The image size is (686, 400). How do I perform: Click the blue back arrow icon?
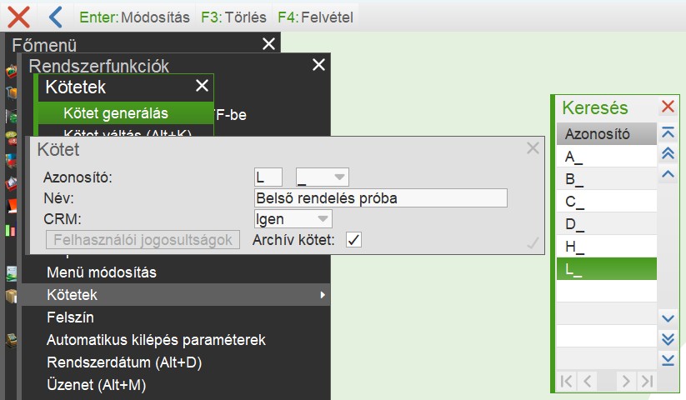(x=55, y=16)
